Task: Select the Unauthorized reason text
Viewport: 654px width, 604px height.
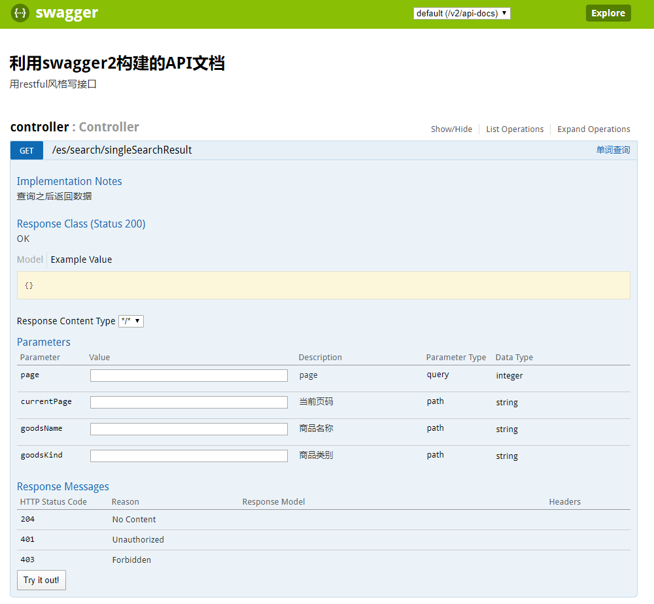Action: 138,539
